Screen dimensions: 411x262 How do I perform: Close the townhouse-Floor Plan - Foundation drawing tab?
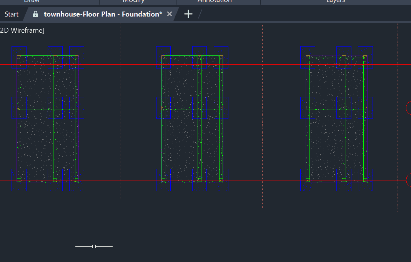pyautogui.click(x=170, y=14)
